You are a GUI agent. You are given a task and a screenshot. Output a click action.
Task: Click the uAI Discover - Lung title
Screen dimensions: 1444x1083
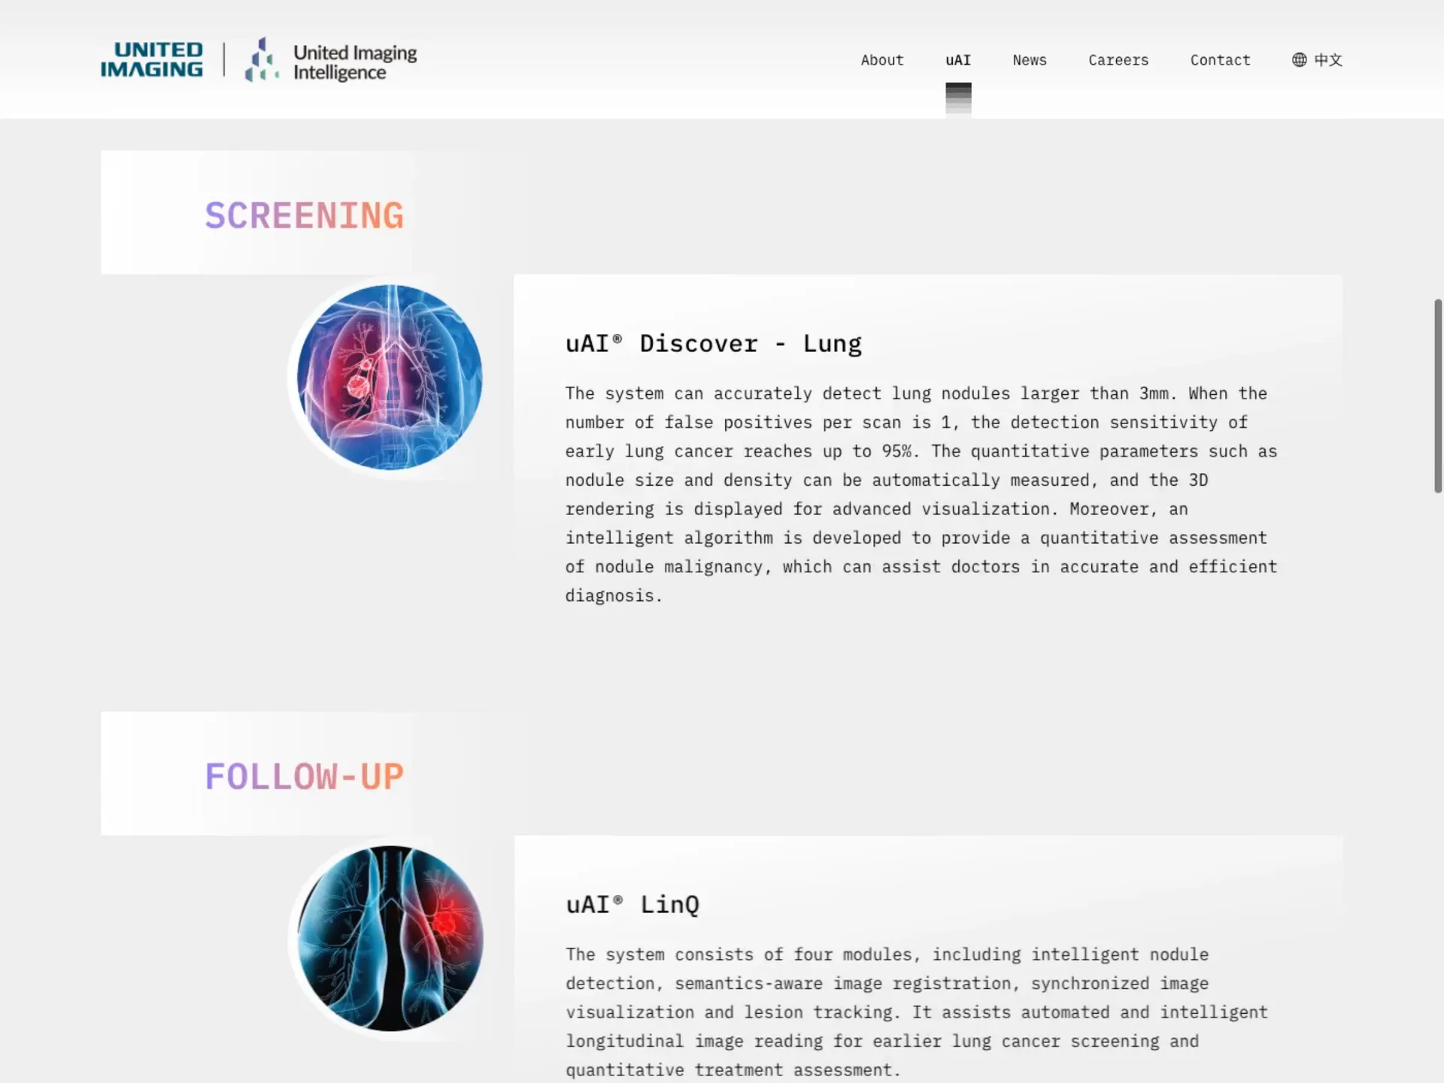pos(713,344)
